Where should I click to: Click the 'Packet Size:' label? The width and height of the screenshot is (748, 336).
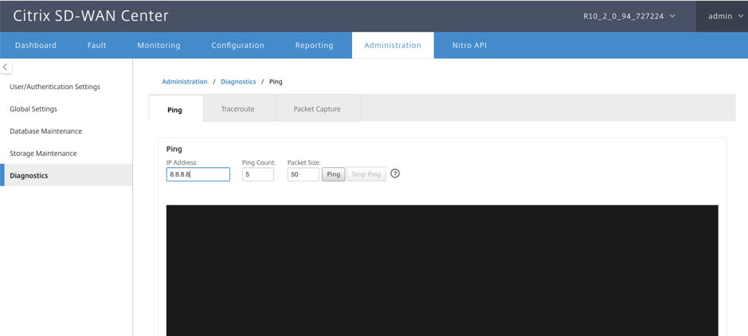click(304, 162)
